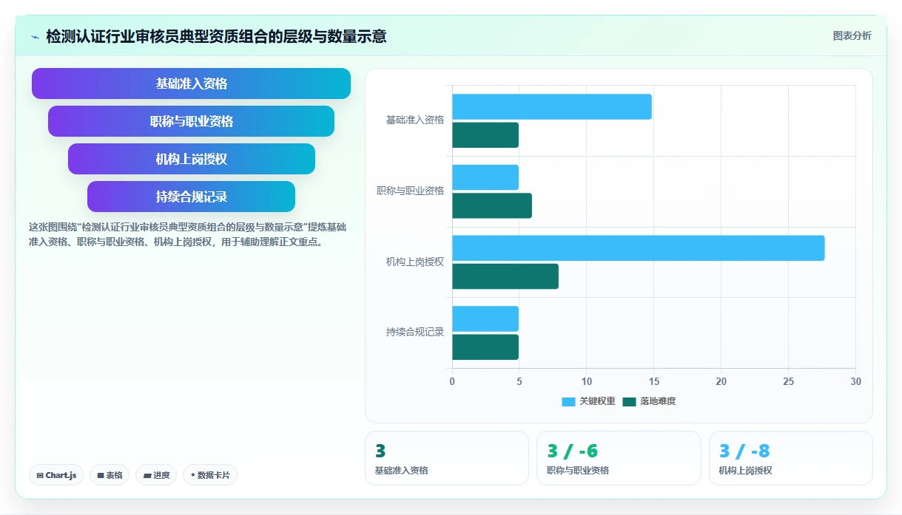Select the 职称与职业资格 funnel layer
The image size is (902, 515).
click(x=191, y=121)
